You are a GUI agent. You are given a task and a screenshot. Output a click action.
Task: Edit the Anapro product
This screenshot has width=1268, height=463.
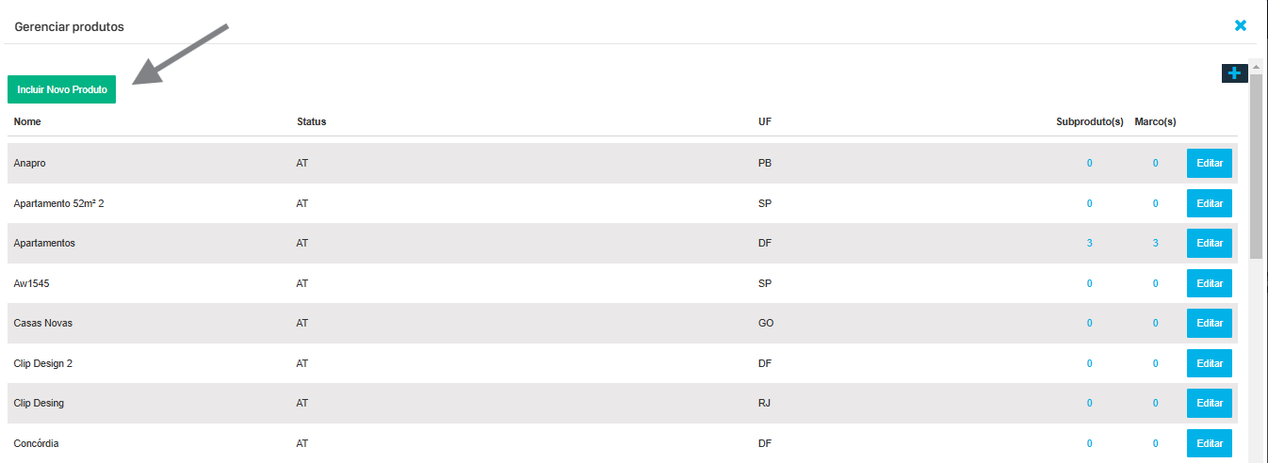click(1209, 163)
